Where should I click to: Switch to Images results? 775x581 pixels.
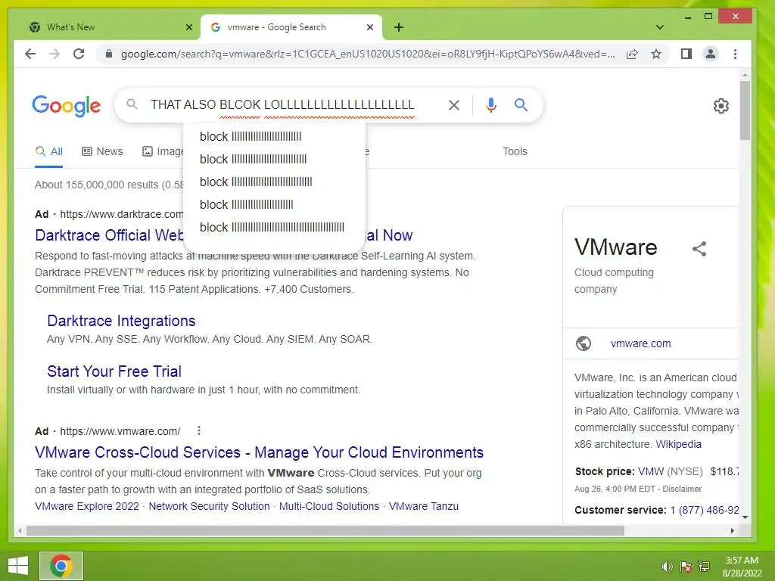point(163,151)
